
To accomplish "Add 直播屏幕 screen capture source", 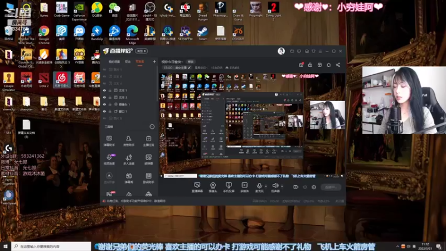I will tap(197, 187).
